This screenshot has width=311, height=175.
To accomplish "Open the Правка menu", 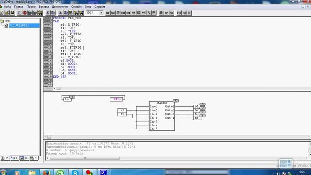I will [x=18, y=6].
